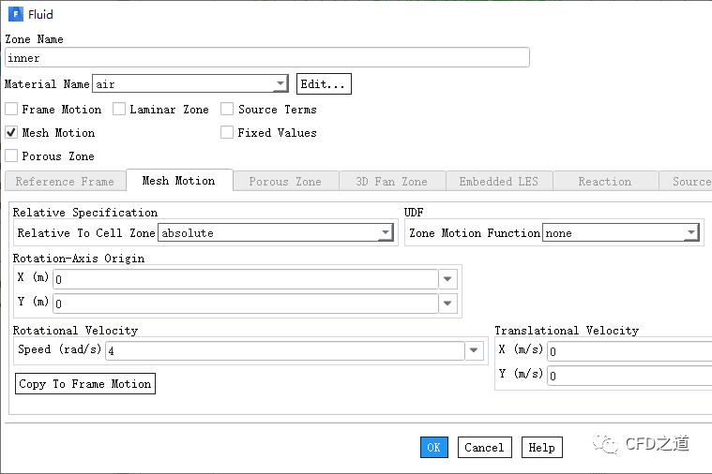Expand the Relative To Cell Zone dropdown
Image resolution: width=712 pixels, height=474 pixels.
pos(385,233)
